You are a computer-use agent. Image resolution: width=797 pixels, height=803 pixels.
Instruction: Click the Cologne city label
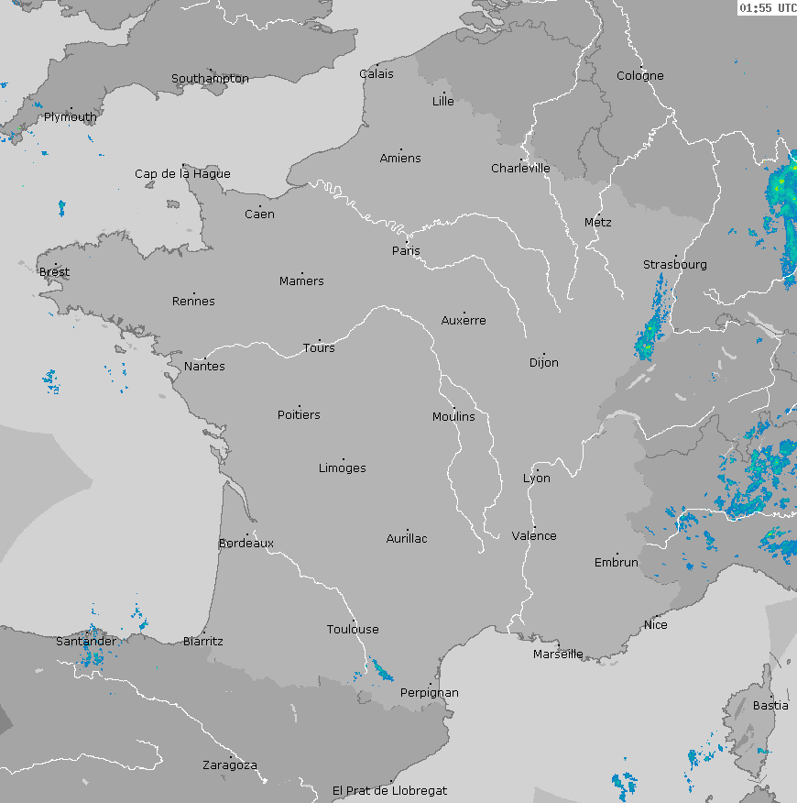coord(639,76)
